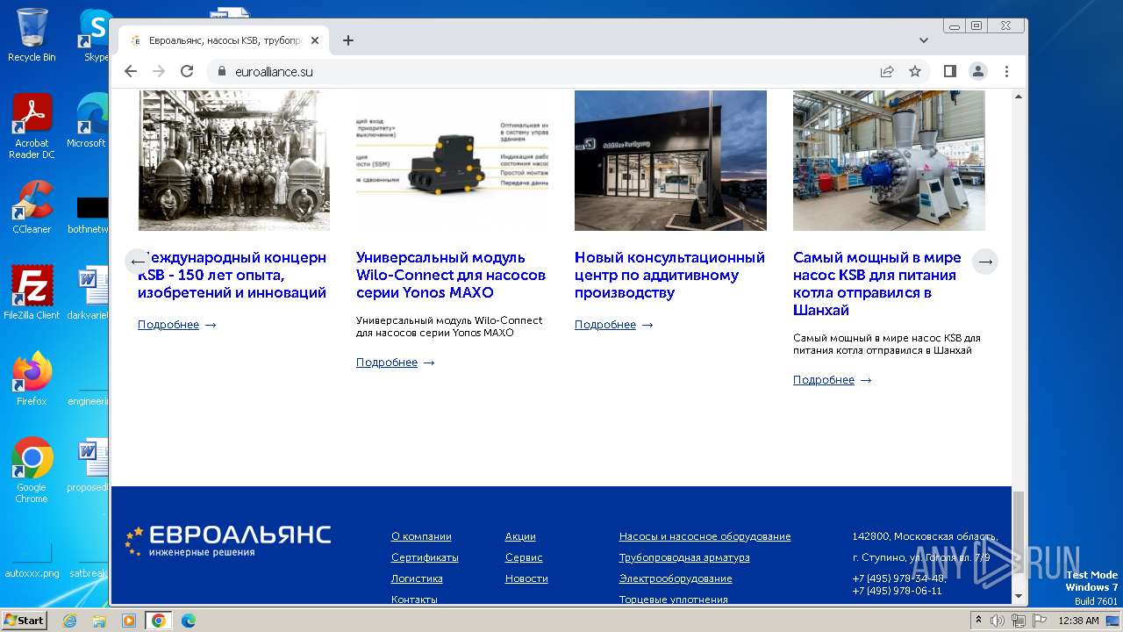Open the Chrome profile avatar

(x=978, y=71)
